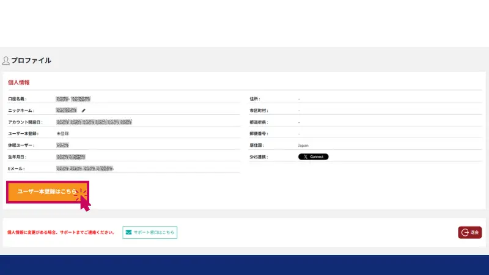
Task: Click the blurred アカウント開設日 value
Action: [x=94, y=122]
